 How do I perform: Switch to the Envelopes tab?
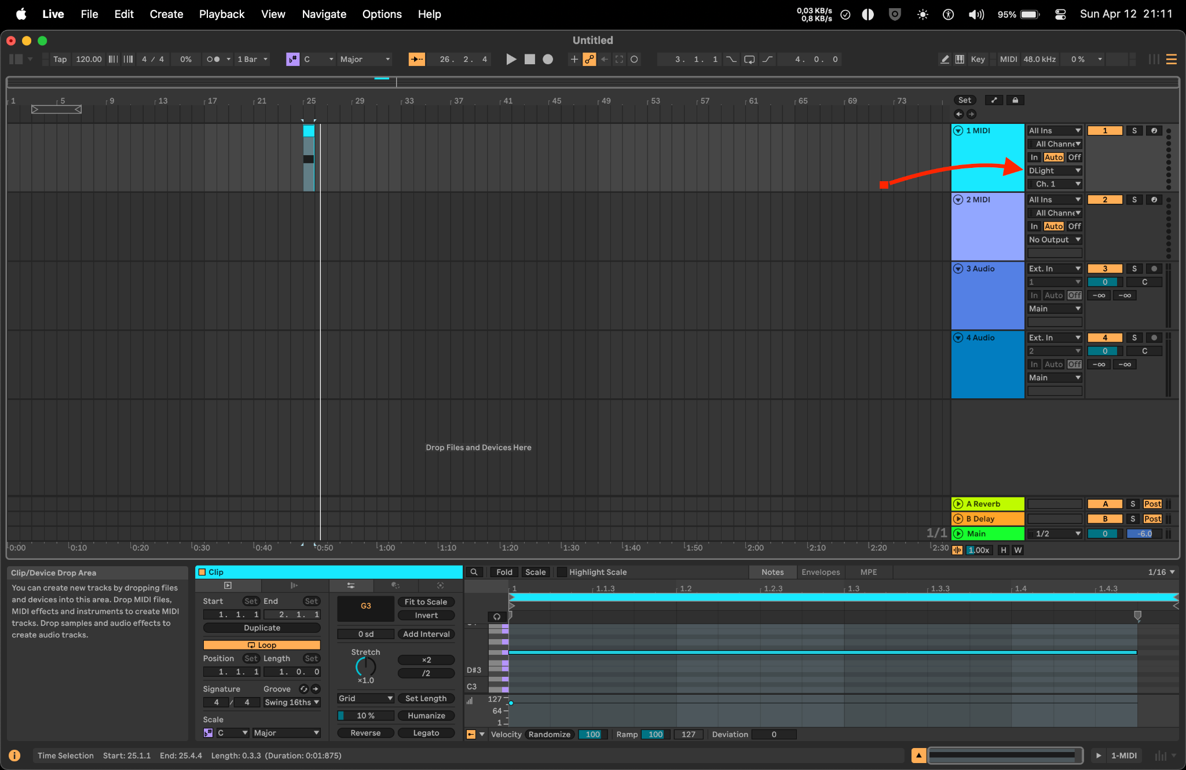coord(820,572)
